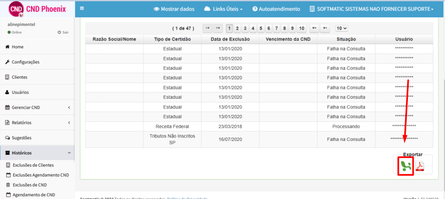Click the Razão Social/Nome column header
445x199 pixels.
pos(114,39)
